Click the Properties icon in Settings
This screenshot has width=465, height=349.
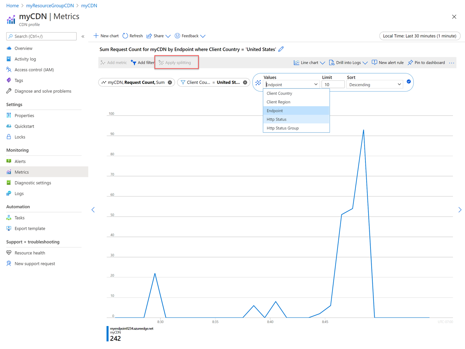pos(9,116)
